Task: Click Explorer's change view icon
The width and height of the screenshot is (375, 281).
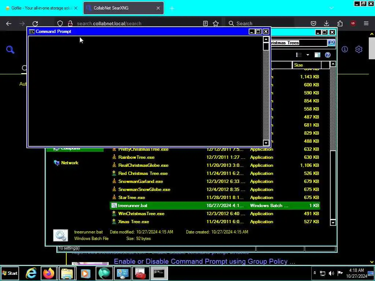Action: pyautogui.click(x=299, y=55)
